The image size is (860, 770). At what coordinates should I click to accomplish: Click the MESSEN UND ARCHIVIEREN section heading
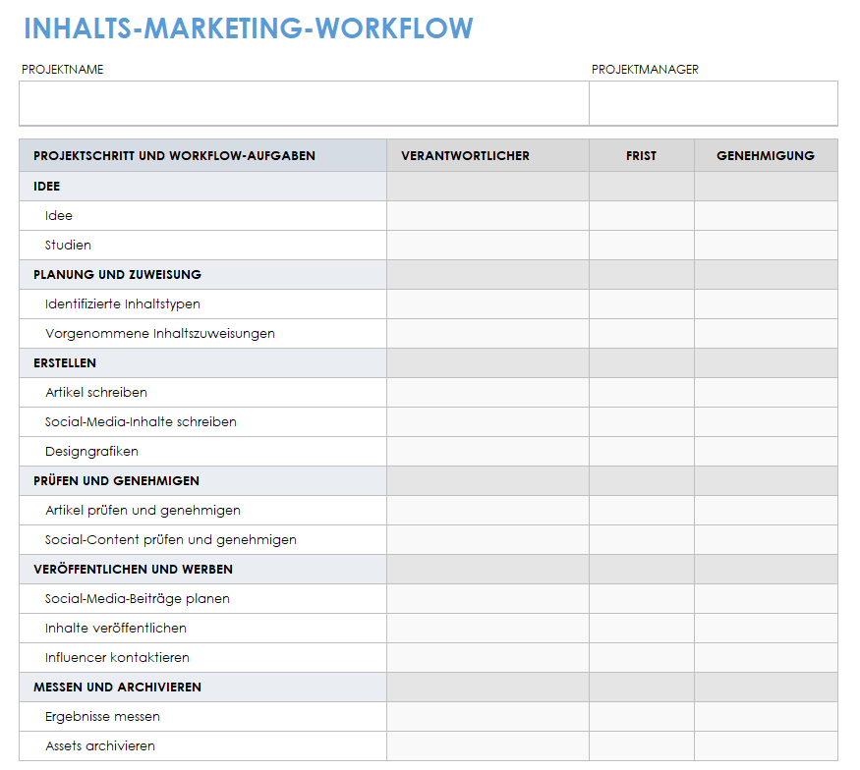[x=202, y=687]
